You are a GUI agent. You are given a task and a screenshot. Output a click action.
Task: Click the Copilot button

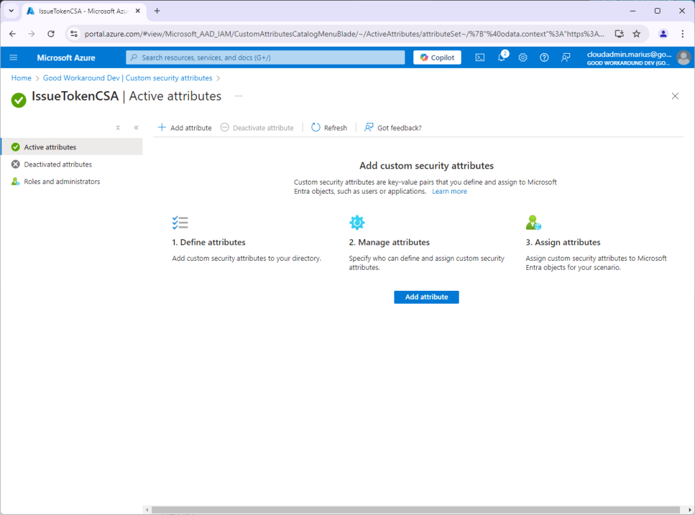coord(437,58)
